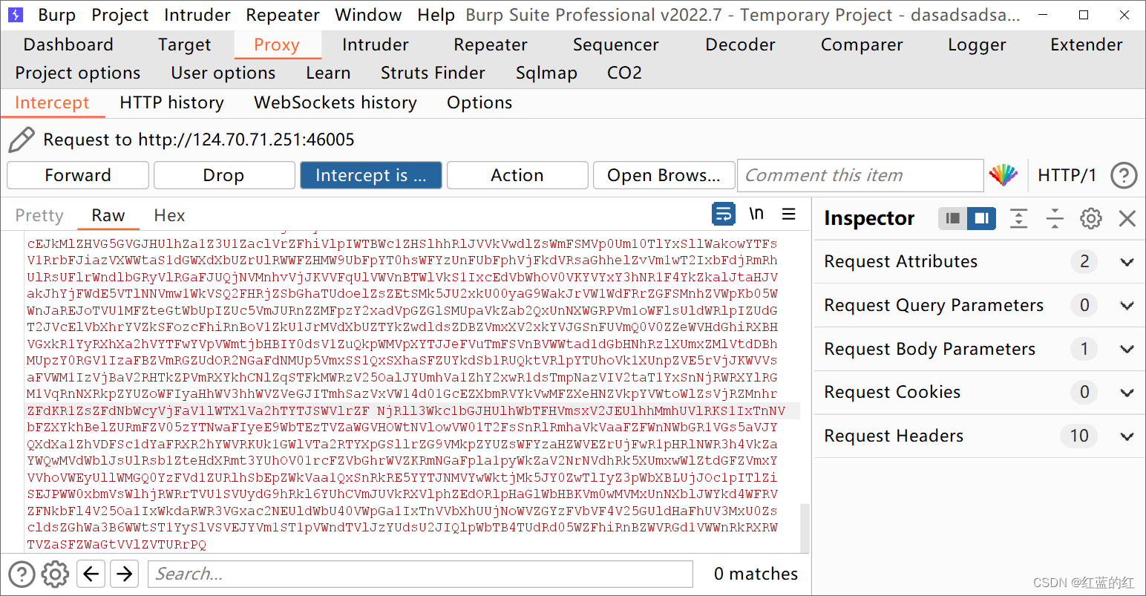
Task: Open the Logger tab
Action: click(x=977, y=45)
